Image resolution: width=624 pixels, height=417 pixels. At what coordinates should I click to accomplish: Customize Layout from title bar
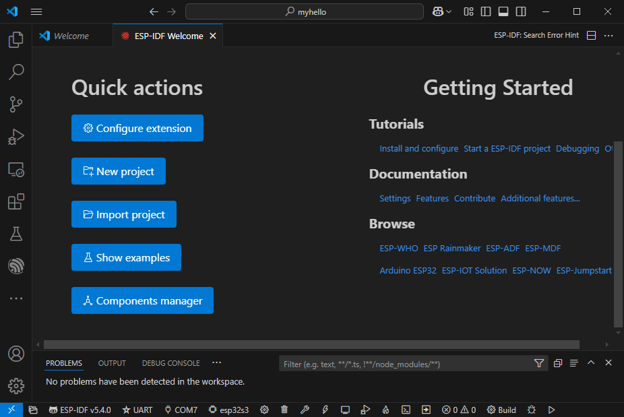[x=468, y=11]
